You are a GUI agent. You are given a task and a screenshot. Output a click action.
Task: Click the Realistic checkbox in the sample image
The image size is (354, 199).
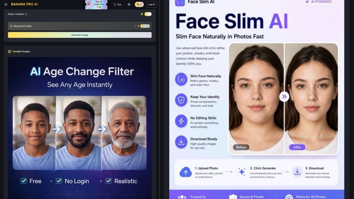(109, 181)
